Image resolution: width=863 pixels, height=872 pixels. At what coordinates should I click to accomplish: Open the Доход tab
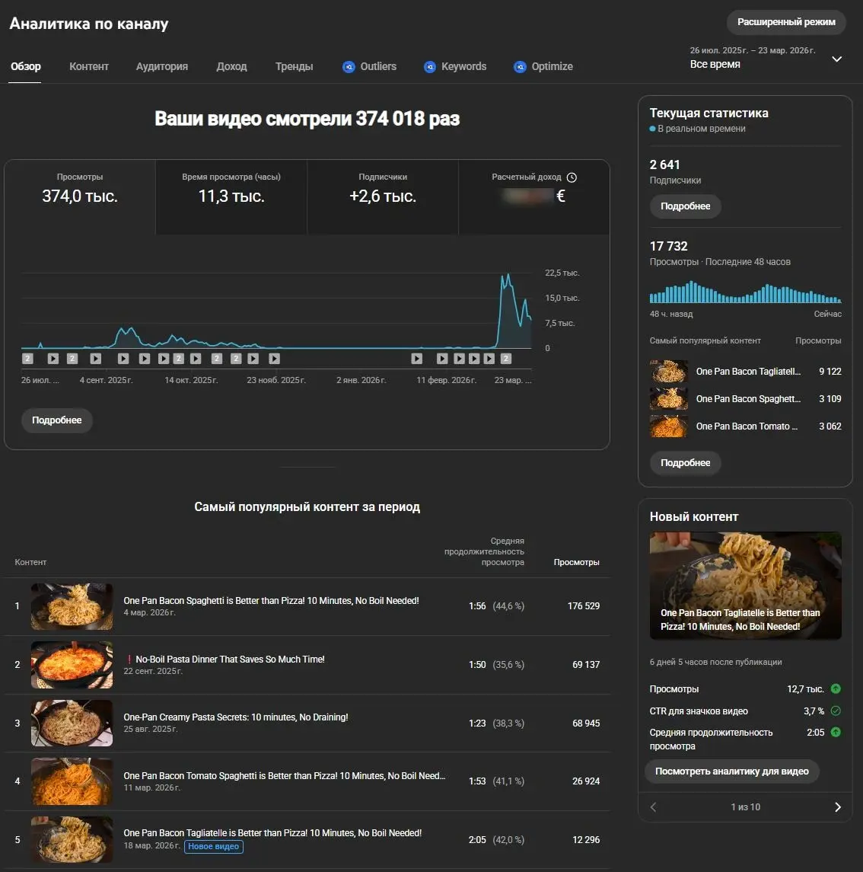pos(231,66)
